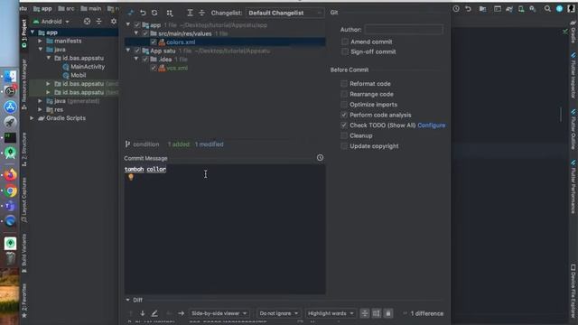Open Firefox from the dock
578x325 pixels.
(x=10, y=174)
